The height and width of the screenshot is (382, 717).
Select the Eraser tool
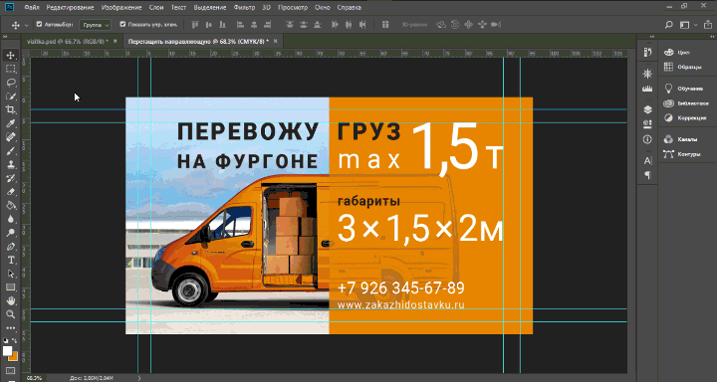(x=11, y=192)
